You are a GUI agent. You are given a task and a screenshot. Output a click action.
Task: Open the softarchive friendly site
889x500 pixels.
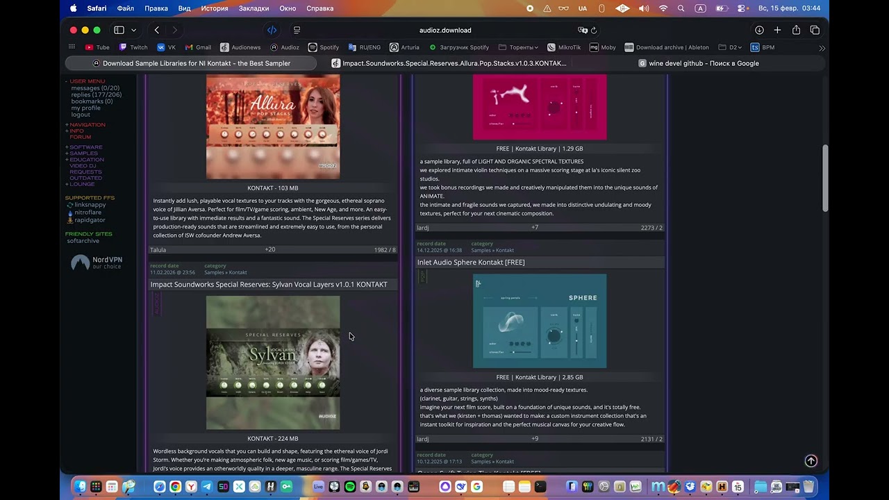coord(83,241)
